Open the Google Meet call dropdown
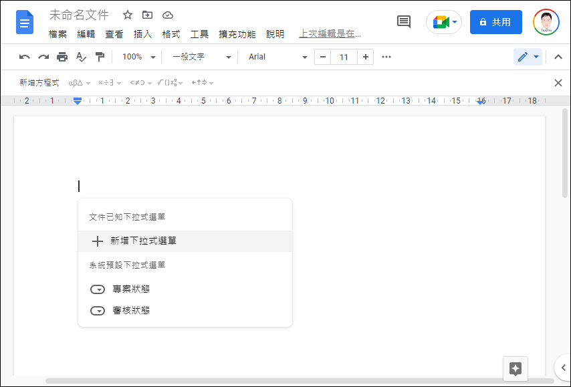571x387 pixels. pos(444,22)
